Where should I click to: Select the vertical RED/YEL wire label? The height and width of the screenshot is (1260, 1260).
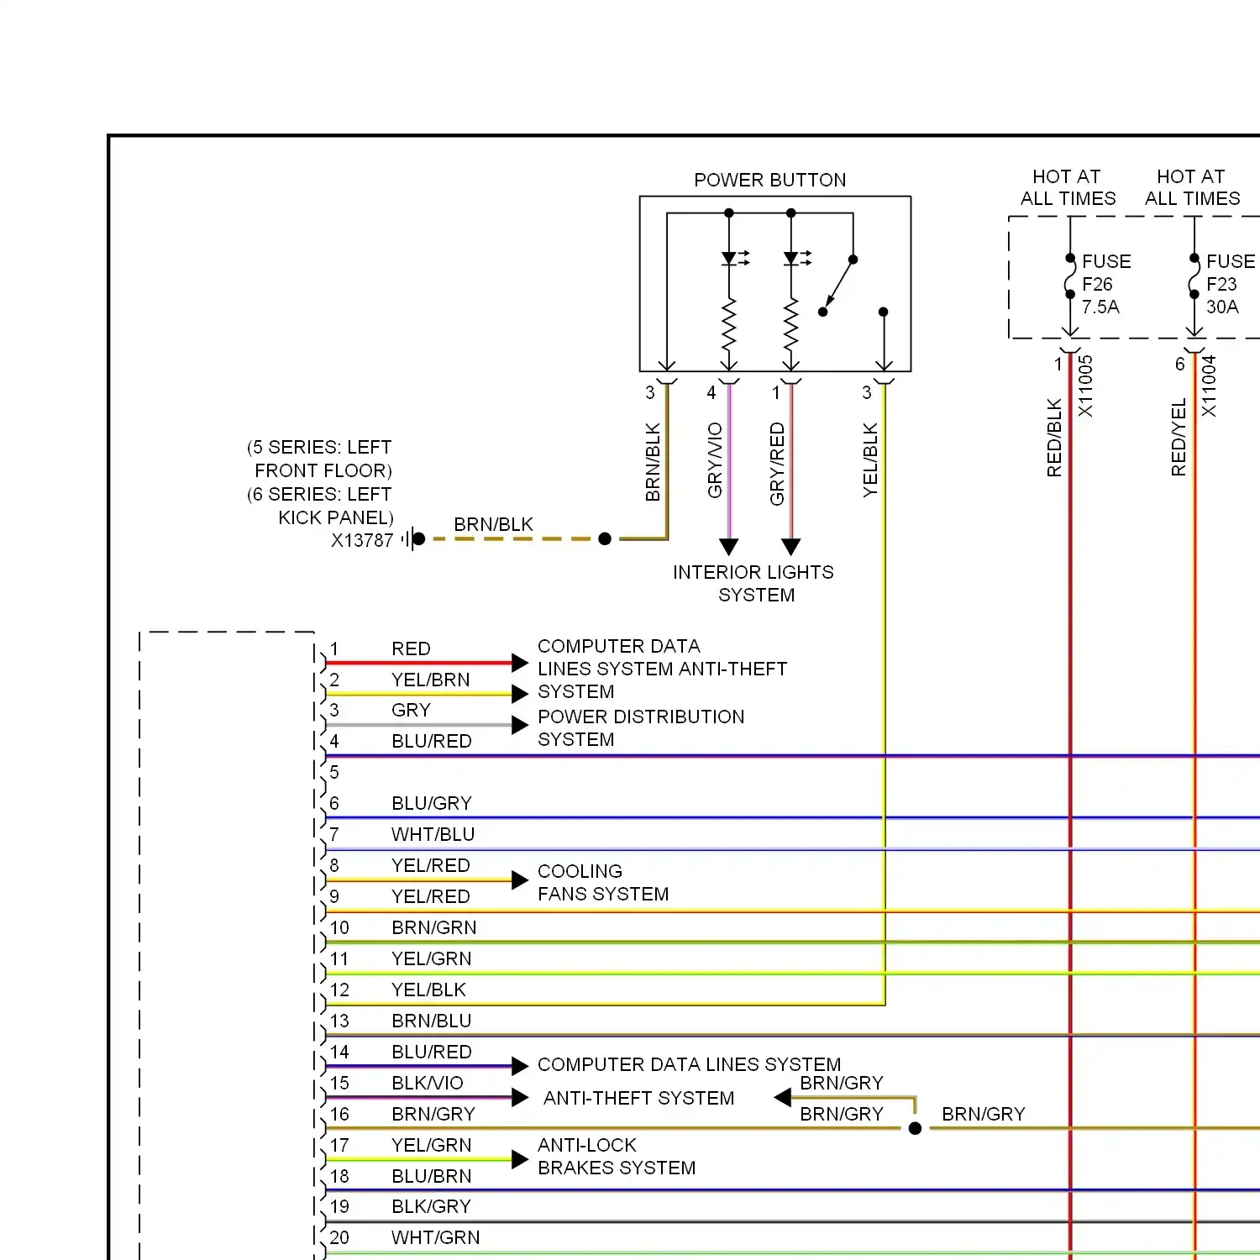[x=1179, y=438]
